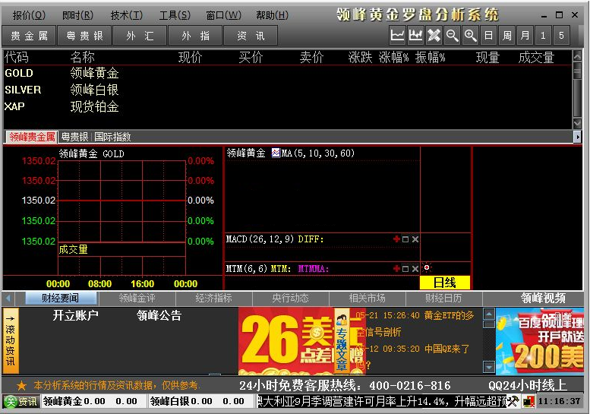This screenshot has width=590, height=414.
Task: Select the GOLD 领峰黄金 row
Action: click(288, 73)
